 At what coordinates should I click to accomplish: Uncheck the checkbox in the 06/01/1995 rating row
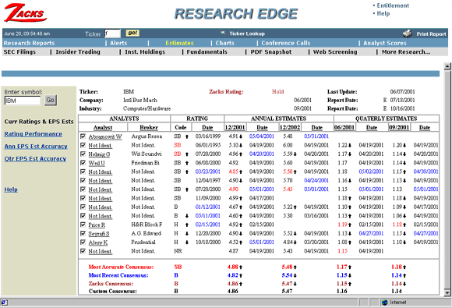pos(83,145)
